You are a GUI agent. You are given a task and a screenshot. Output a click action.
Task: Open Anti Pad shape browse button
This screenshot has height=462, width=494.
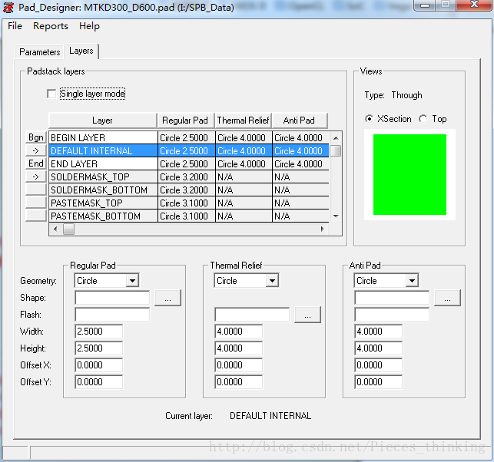coord(447,298)
